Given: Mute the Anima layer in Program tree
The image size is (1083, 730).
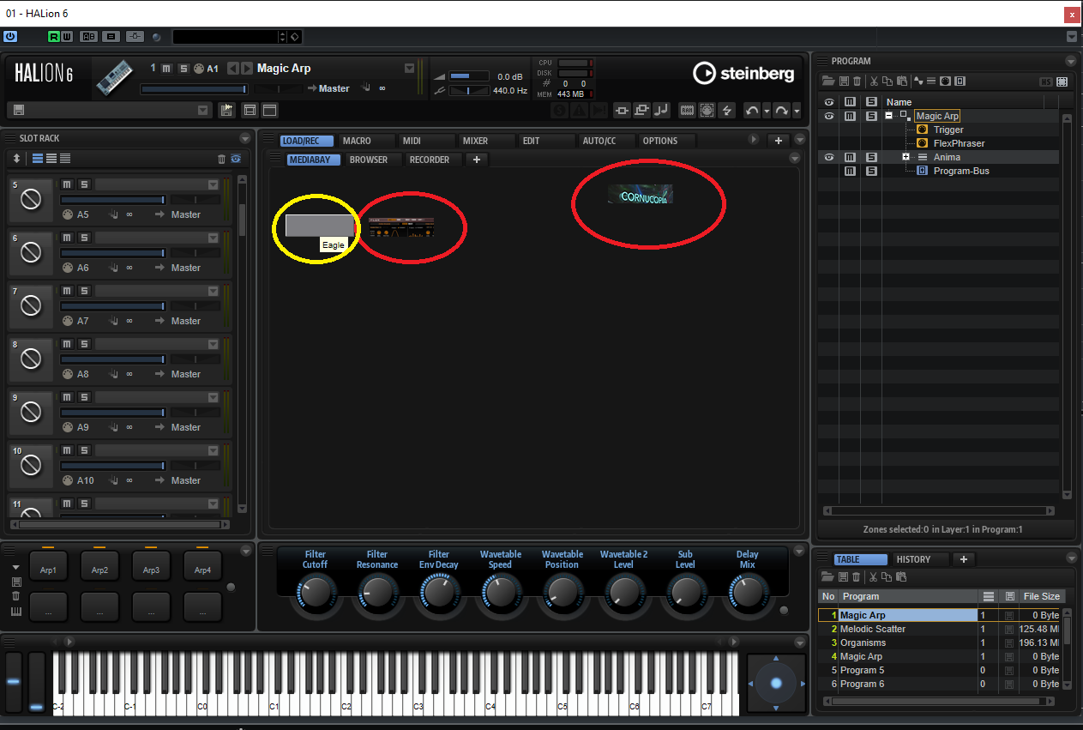Looking at the screenshot, I should pos(850,157).
